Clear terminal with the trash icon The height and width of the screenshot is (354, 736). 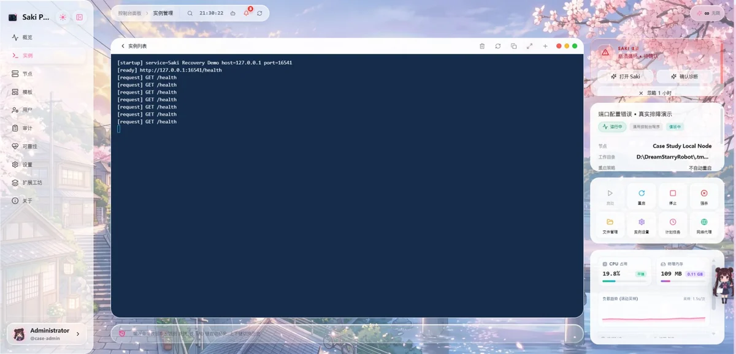(x=482, y=46)
